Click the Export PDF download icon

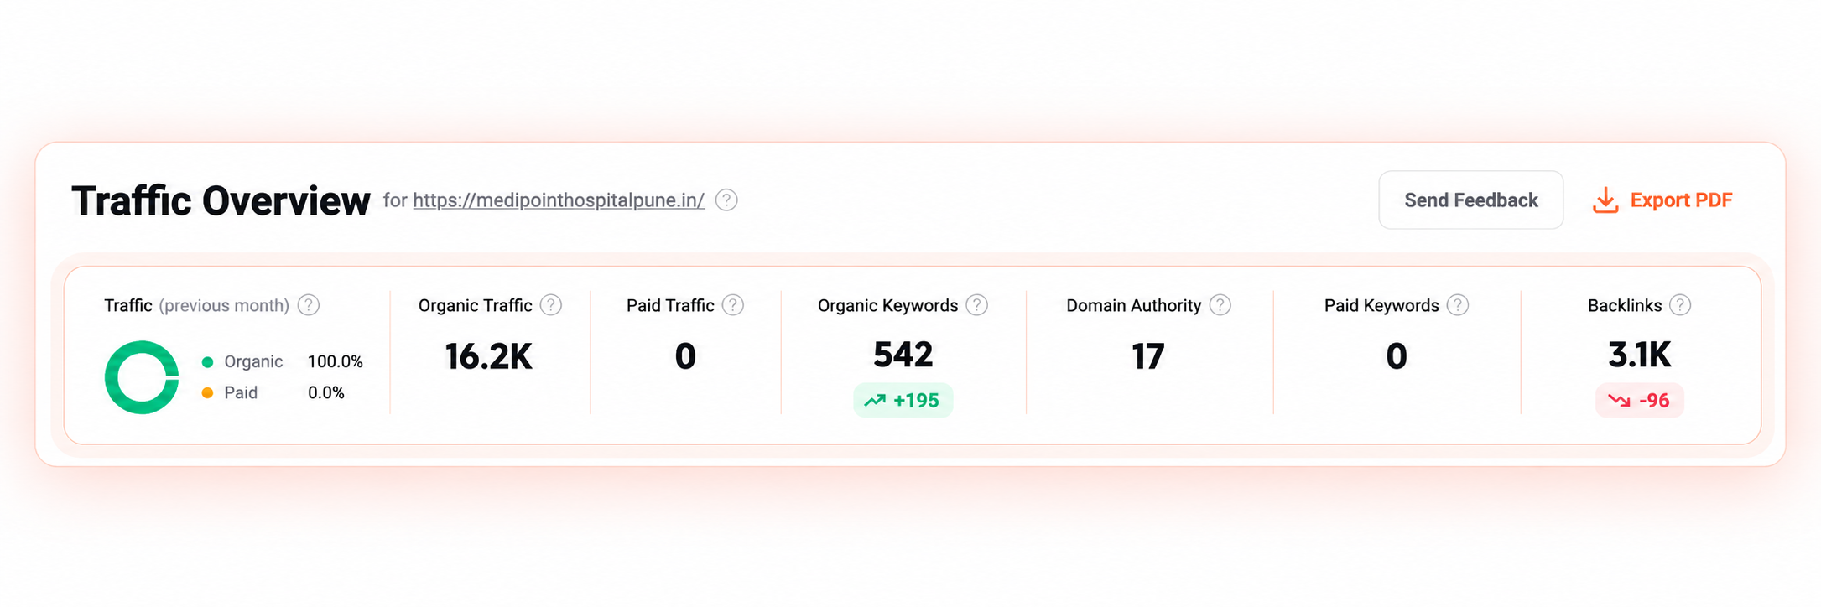[1605, 200]
